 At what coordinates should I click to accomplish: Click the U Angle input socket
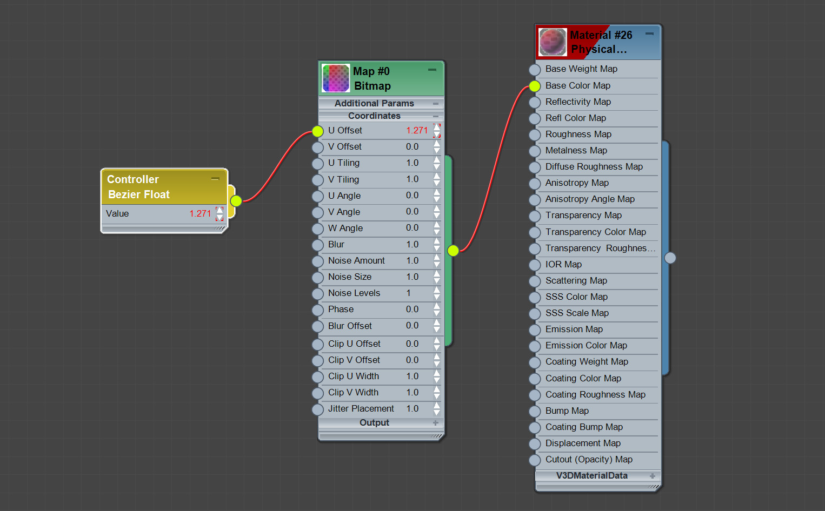tap(318, 196)
